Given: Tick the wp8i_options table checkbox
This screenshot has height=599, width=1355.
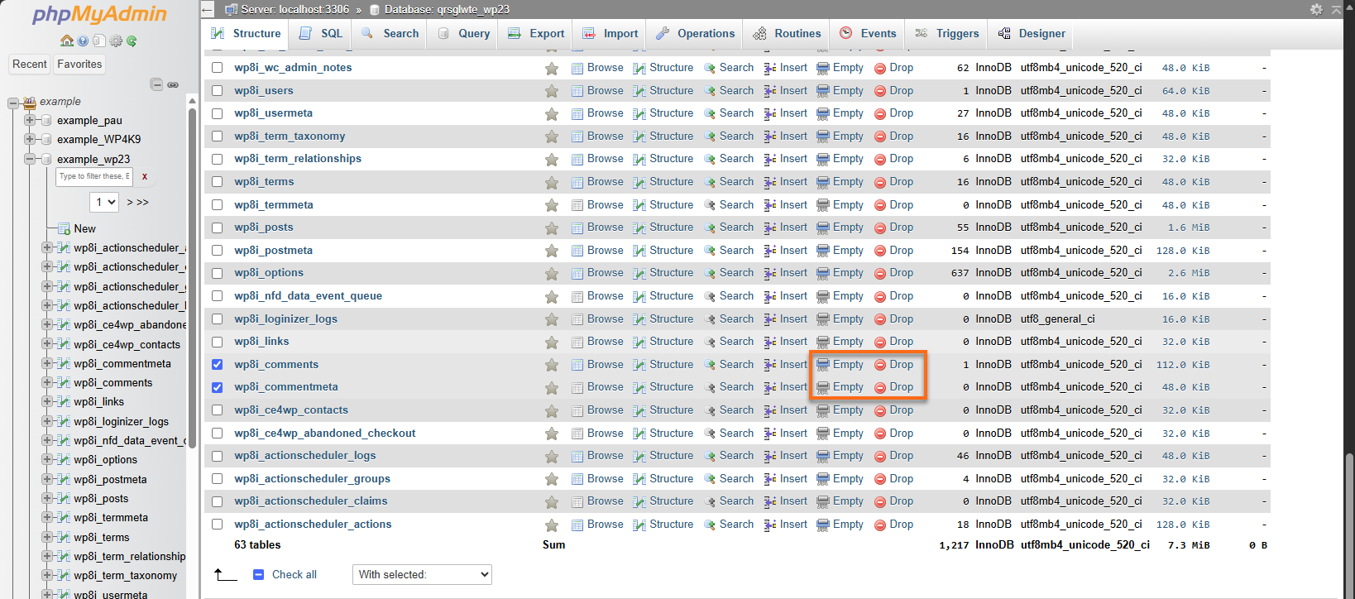Looking at the screenshot, I should pyautogui.click(x=218, y=273).
